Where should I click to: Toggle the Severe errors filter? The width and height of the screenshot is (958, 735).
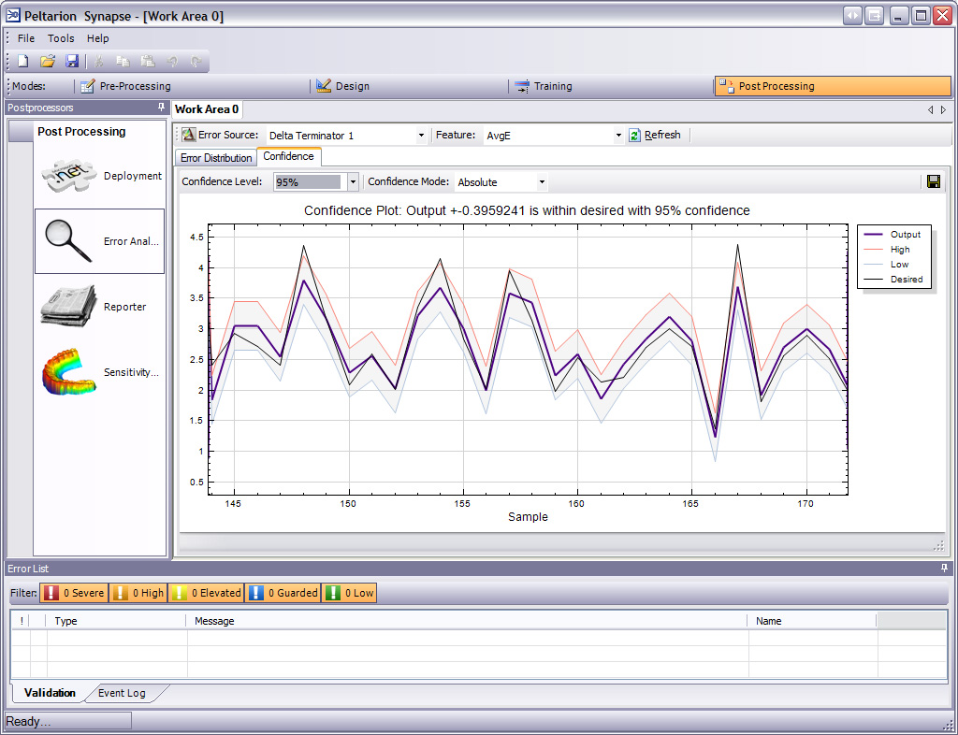point(74,593)
